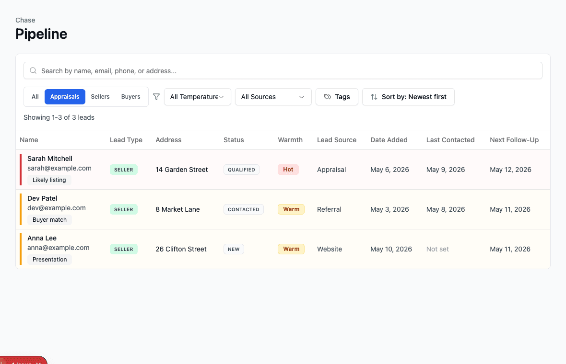Click SELLER badge in Anna Lee row
Screen dimensions: 566x364
(123, 249)
